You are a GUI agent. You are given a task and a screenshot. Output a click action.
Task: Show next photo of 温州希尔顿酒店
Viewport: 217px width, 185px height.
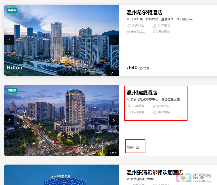point(114,40)
